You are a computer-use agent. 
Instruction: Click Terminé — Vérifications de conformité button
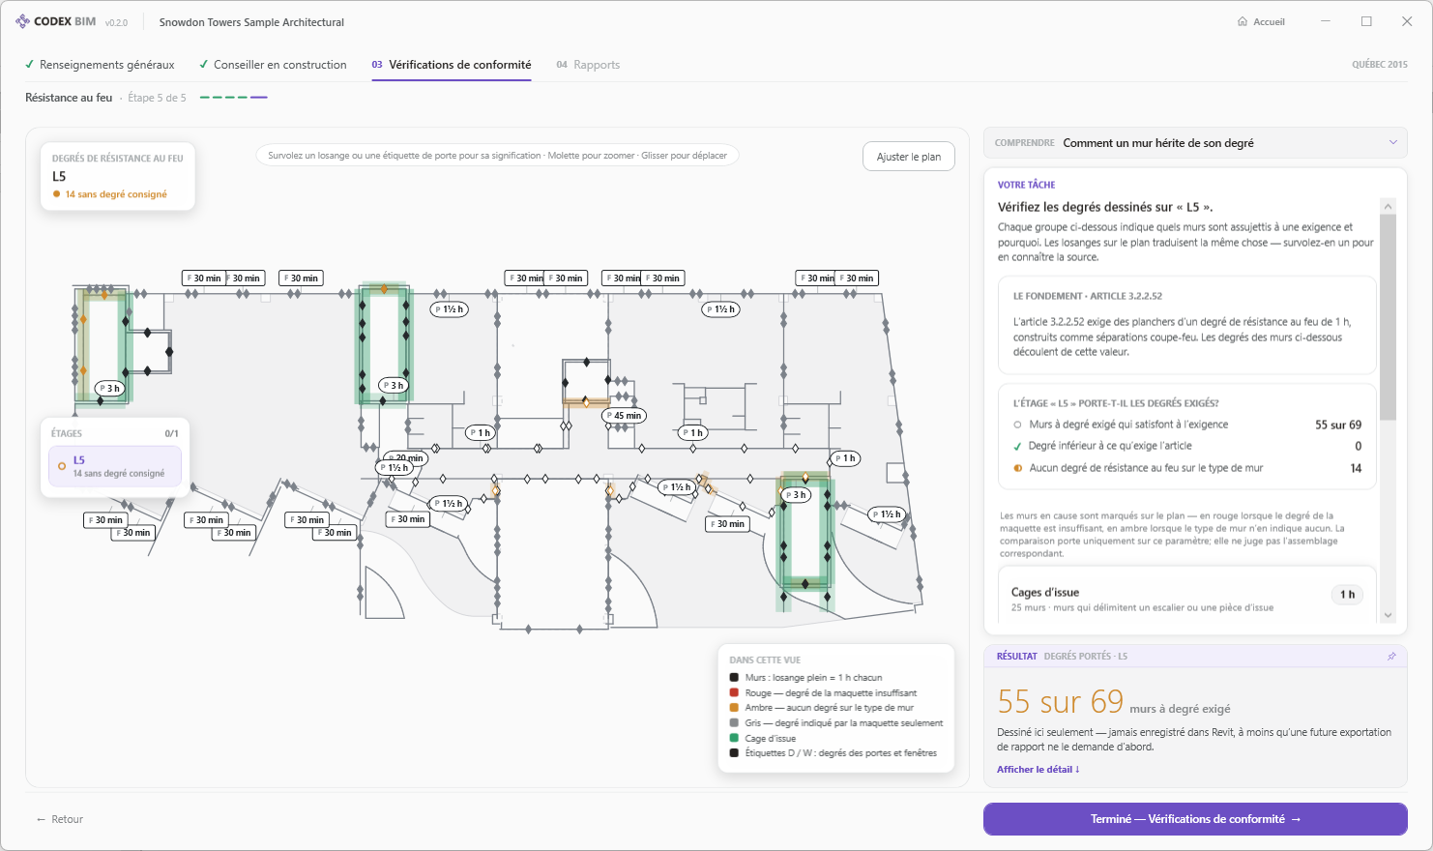point(1195,819)
